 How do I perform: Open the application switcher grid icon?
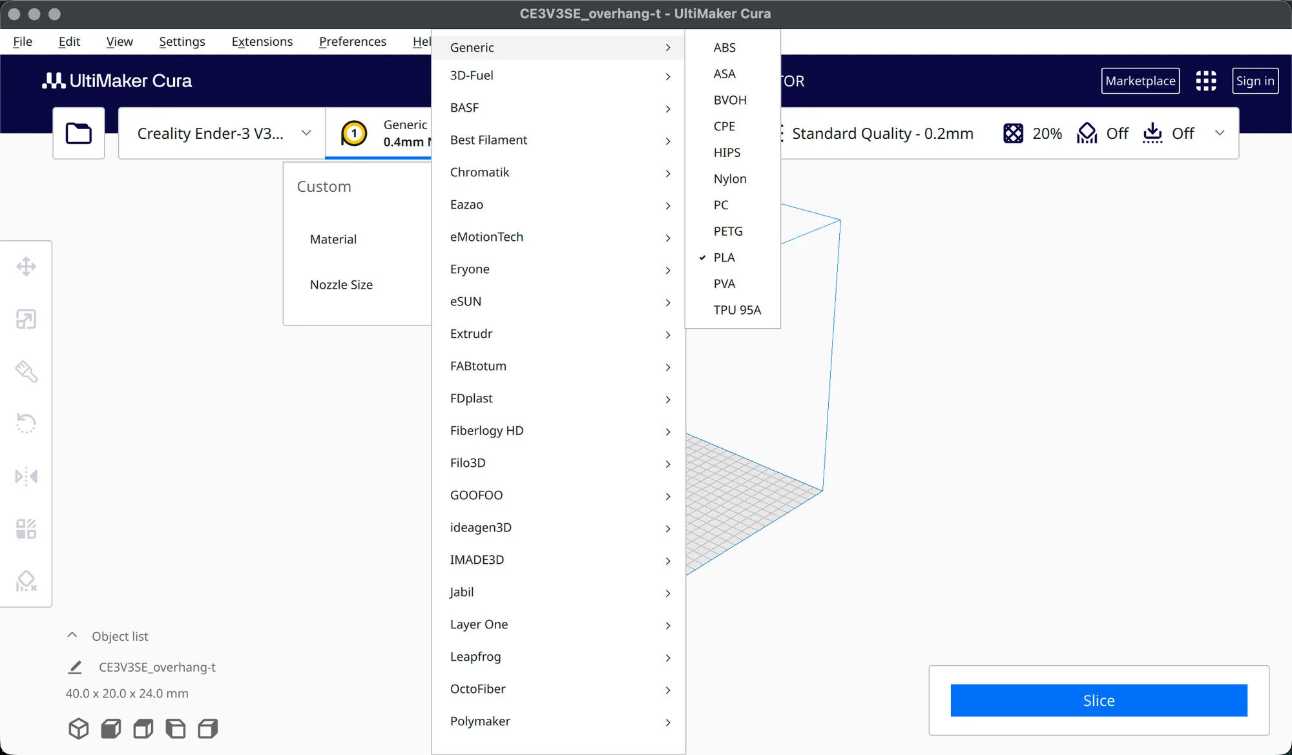(1205, 81)
